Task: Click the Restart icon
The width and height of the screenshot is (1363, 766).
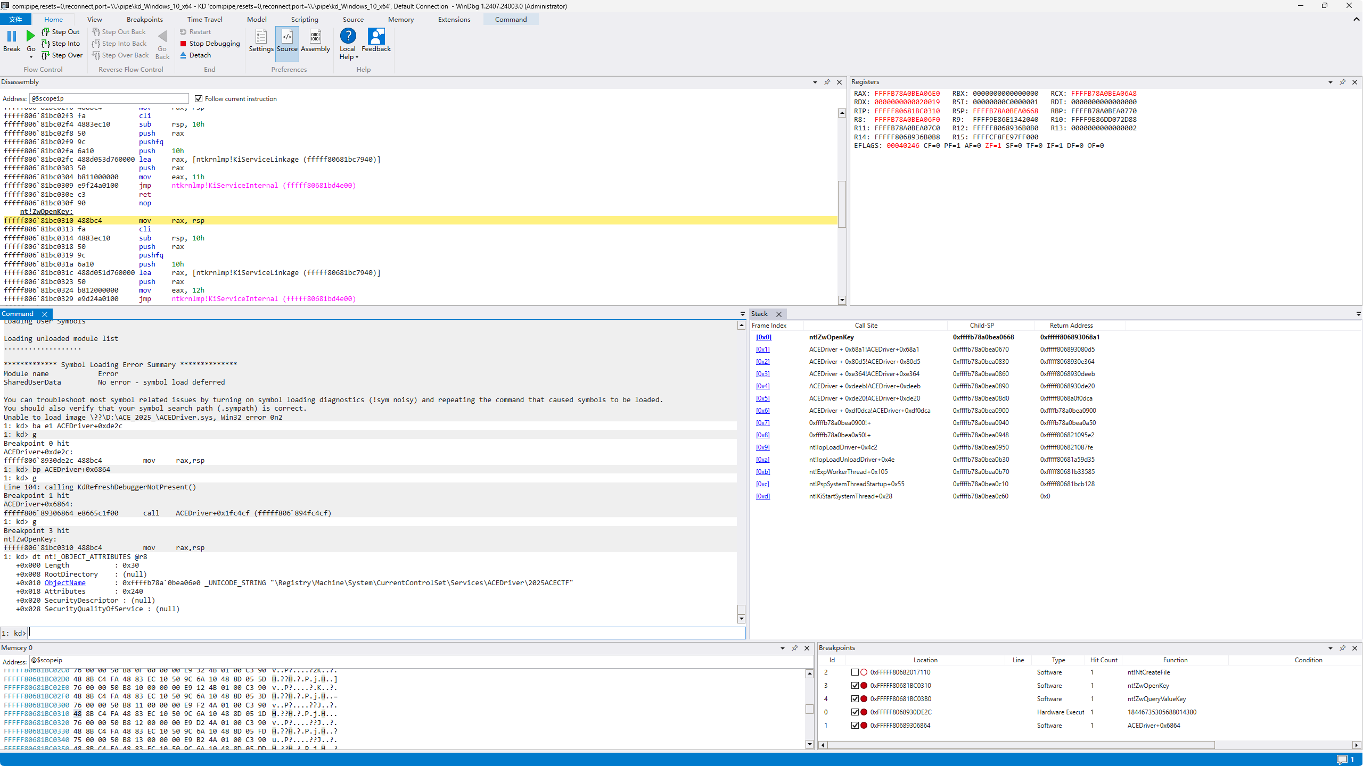Action: pos(183,32)
